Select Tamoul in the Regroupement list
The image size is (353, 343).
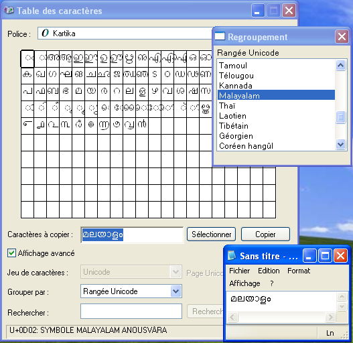tap(276, 66)
